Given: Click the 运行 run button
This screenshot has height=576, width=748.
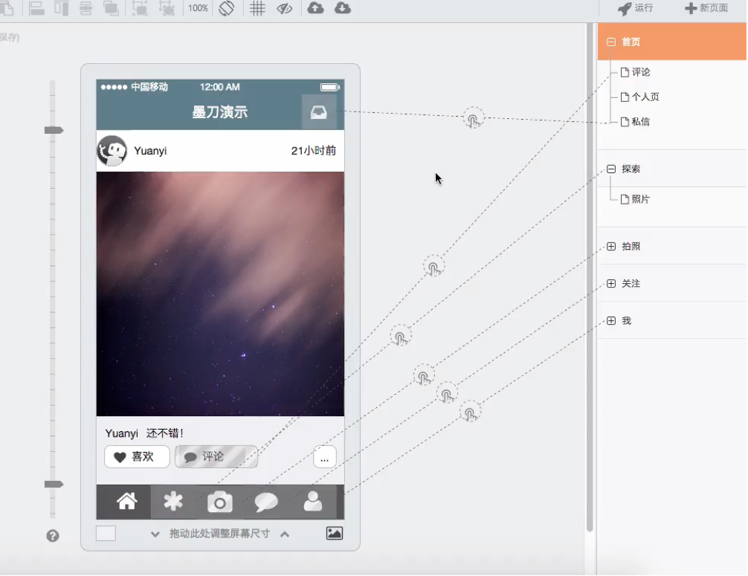Looking at the screenshot, I should (x=636, y=8).
